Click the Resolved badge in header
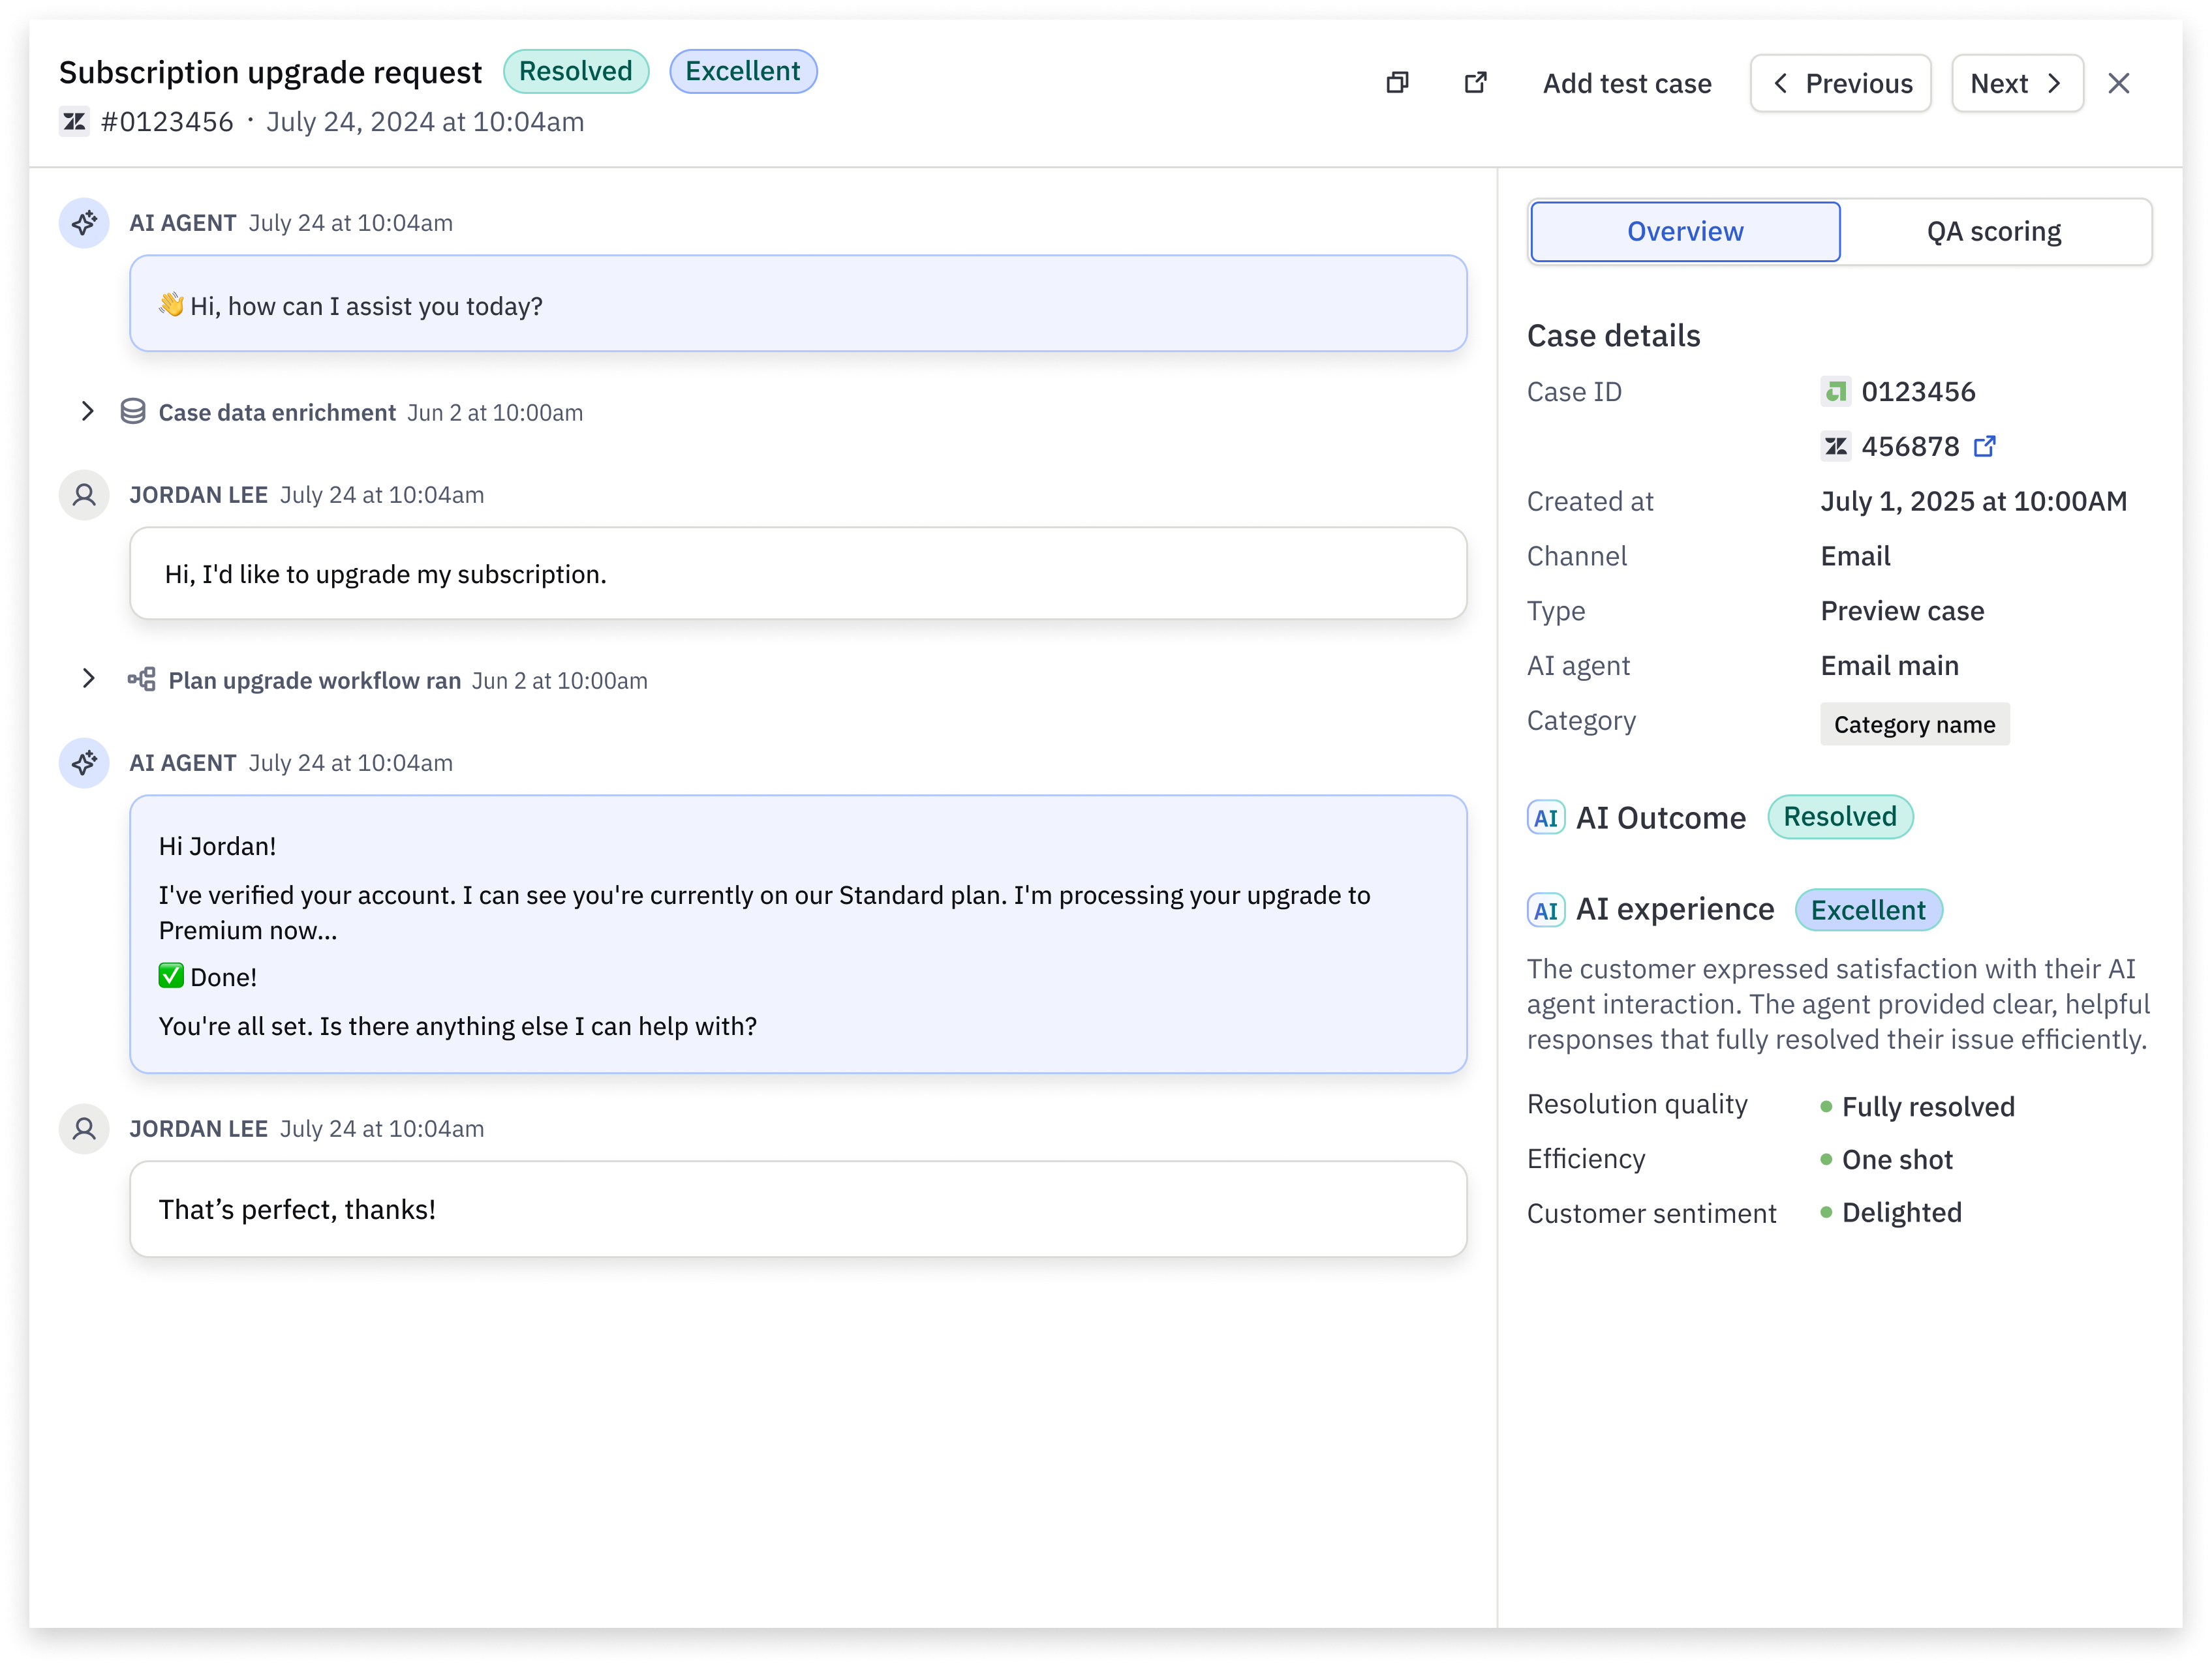The height and width of the screenshot is (1667, 2212). coord(576,71)
